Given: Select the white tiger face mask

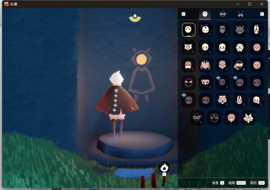Looking at the screenshot, I should 223,100.
